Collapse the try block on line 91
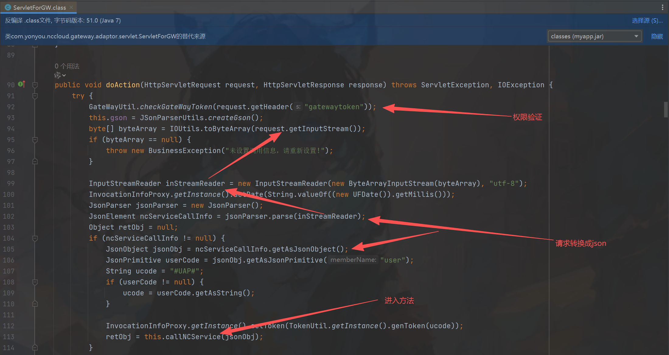669x355 pixels. (x=35, y=96)
